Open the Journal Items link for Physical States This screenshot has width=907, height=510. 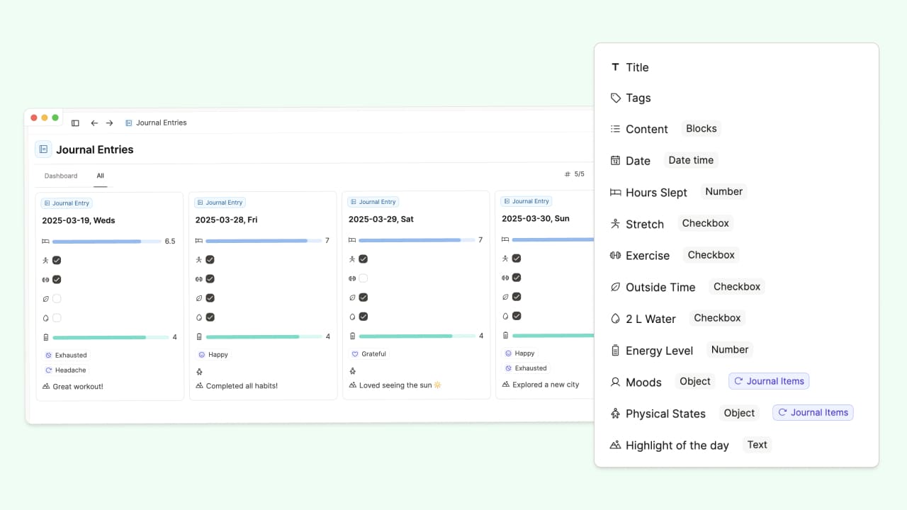point(813,413)
